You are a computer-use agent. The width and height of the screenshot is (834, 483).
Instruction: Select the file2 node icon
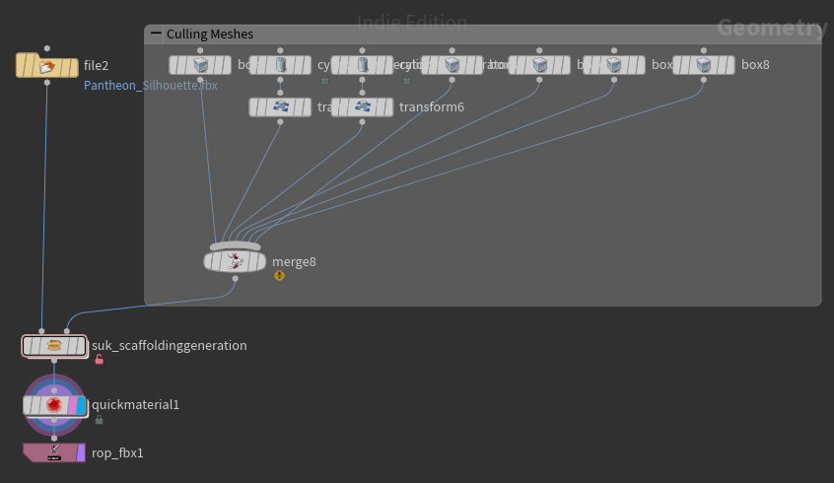pyautogui.click(x=46, y=66)
